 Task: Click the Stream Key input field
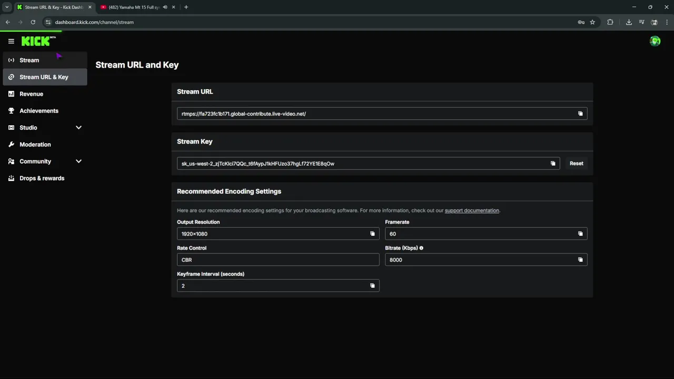tap(363, 164)
